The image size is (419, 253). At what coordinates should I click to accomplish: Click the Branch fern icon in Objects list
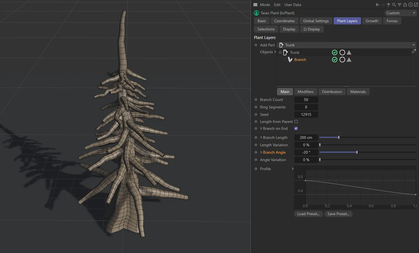pyautogui.click(x=290, y=60)
